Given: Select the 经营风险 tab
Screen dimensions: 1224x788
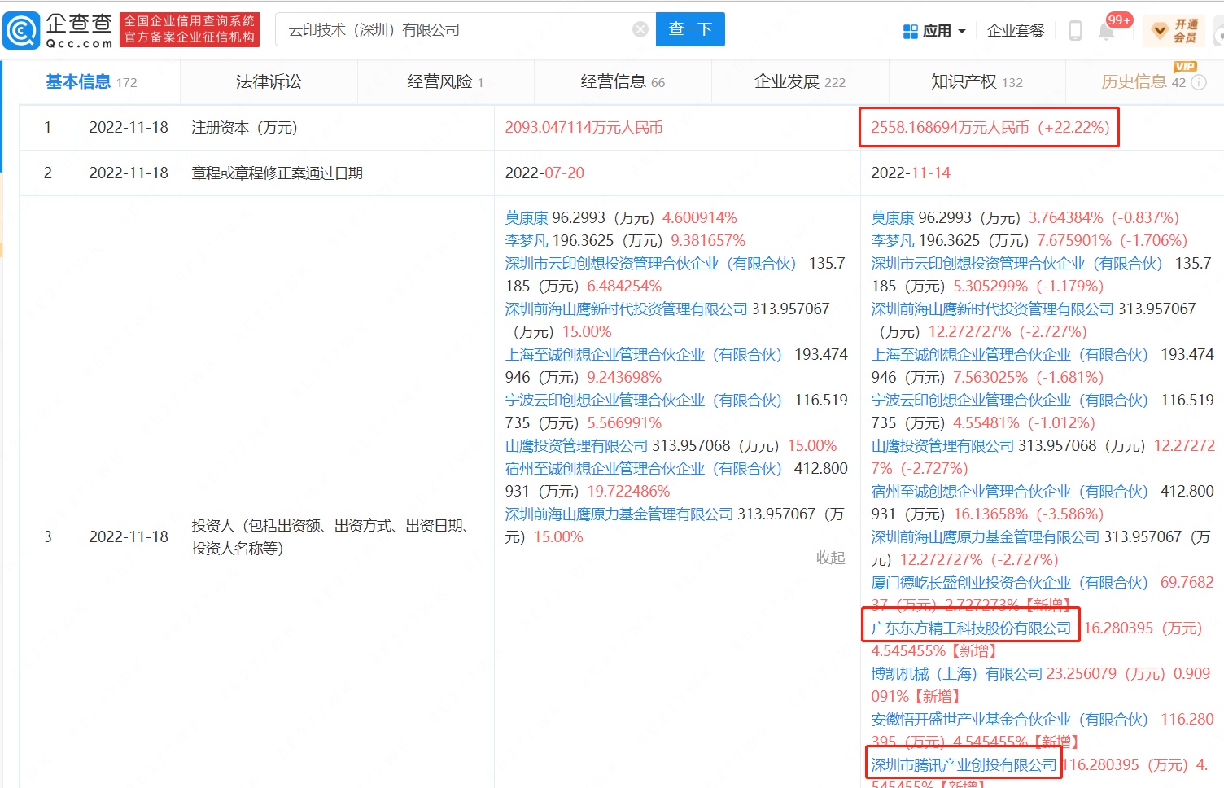Looking at the screenshot, I should click(439, 82).
